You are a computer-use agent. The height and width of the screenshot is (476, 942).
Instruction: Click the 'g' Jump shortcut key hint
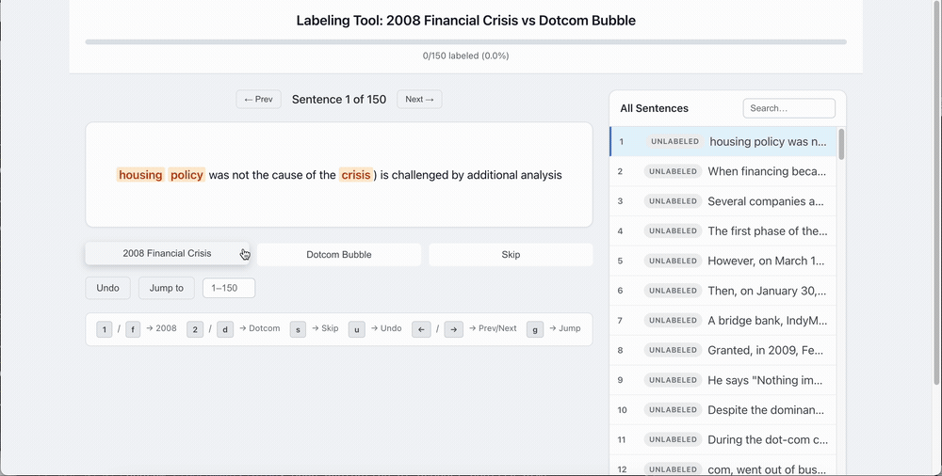click(535, 329)
